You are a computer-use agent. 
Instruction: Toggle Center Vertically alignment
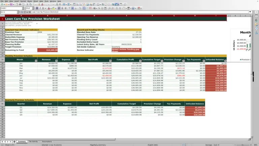(x=73, y=8)
